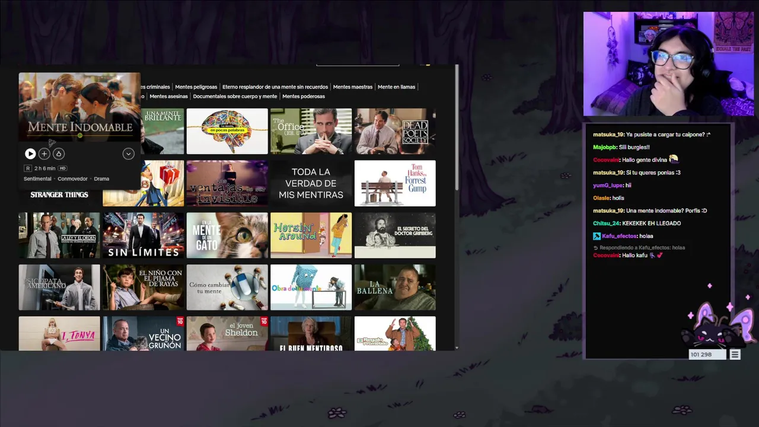Open the La mente, en pocas palabras title

(x=227, y=131)
